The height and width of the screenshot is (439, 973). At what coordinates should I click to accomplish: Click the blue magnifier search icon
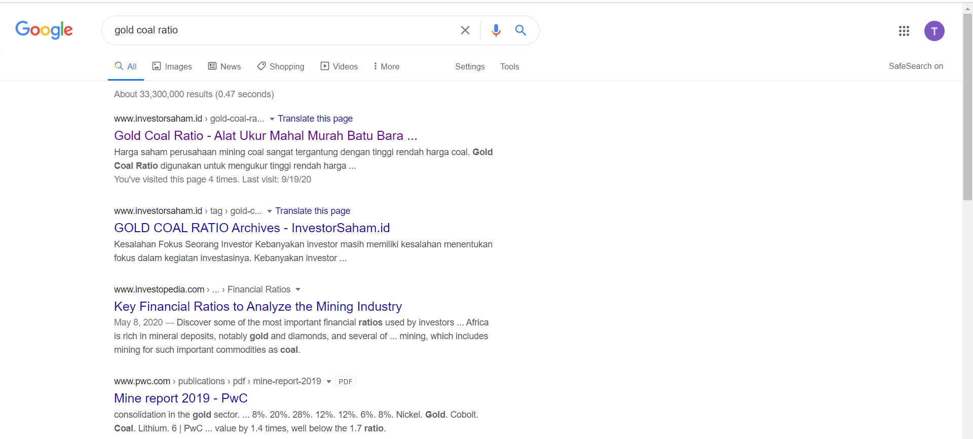[x=520, y=30]
